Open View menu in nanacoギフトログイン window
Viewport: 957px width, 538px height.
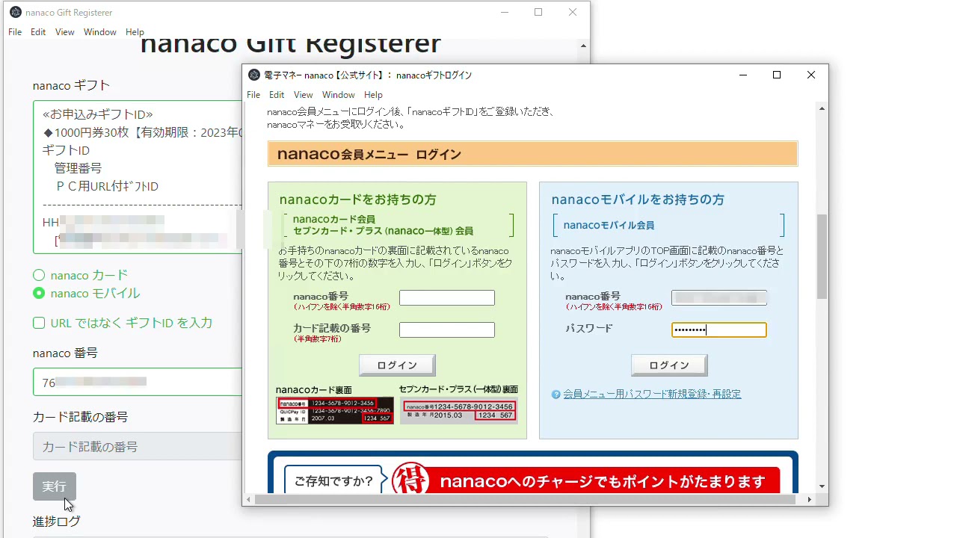(x=304, y=95)
